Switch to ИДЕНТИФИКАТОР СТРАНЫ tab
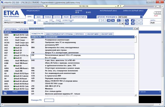The height and width of the screenshot is (107, 165). (59, 34)
